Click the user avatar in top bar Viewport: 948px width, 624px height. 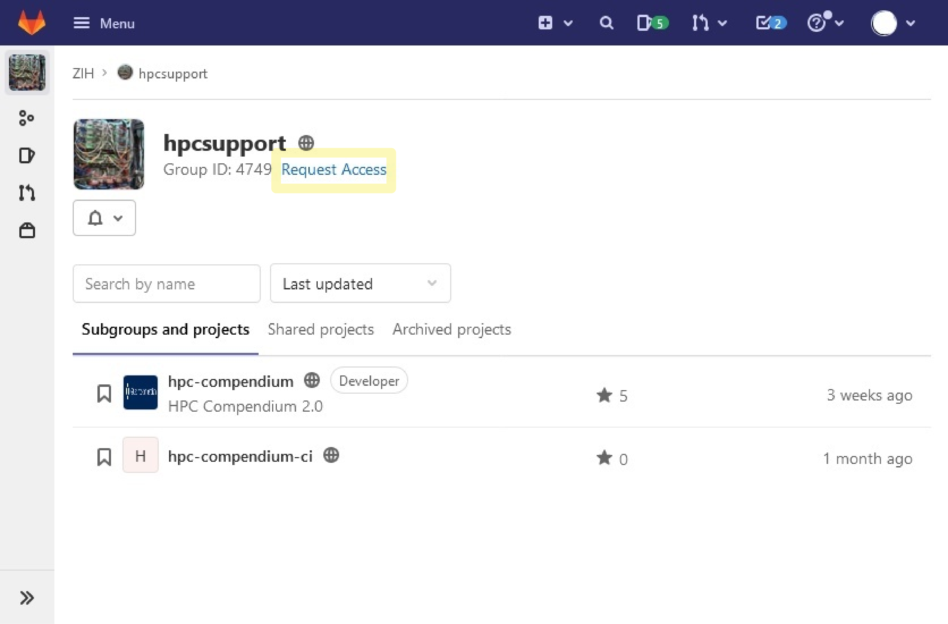click(x=884, y=23)
